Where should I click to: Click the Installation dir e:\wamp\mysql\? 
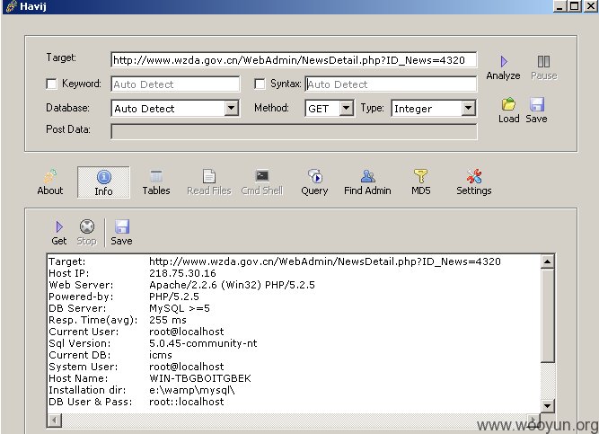click(x=192, y=390)
